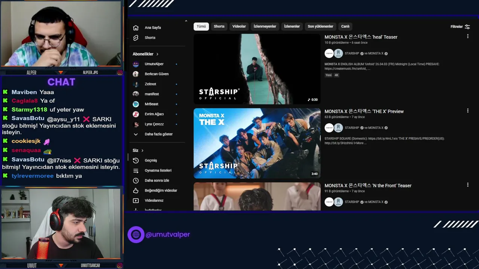Click STARSHIP avatar under 'N the Front' Teaser

329,202
